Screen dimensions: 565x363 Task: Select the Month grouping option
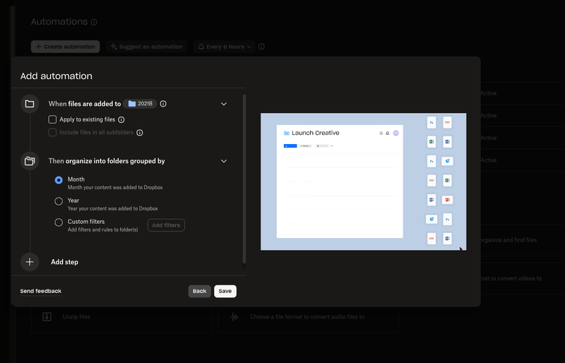[59, 180]
